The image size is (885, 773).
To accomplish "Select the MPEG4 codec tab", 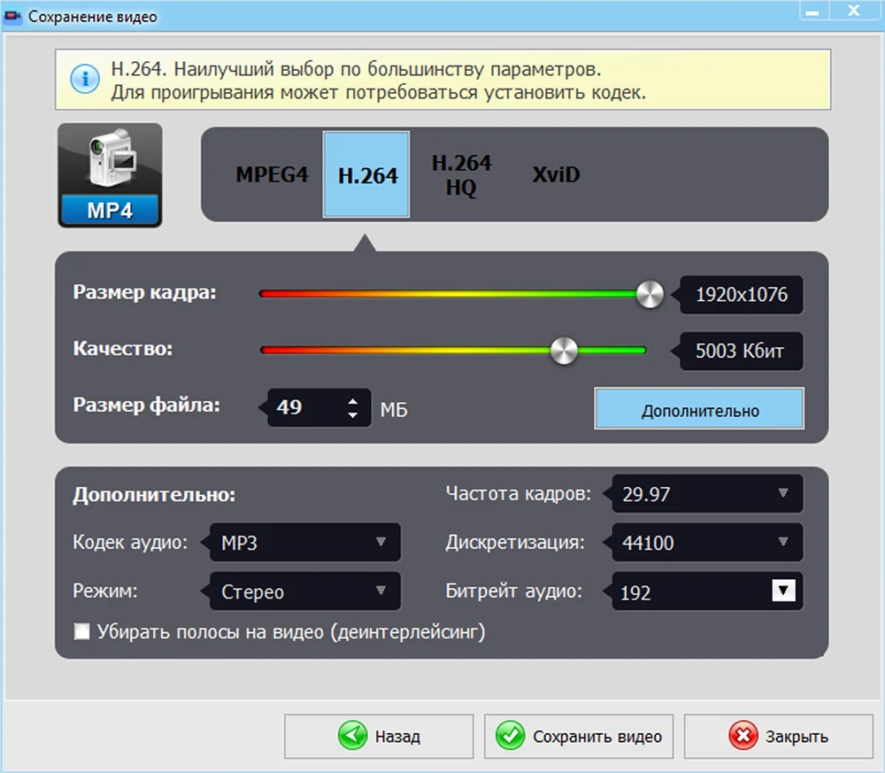I will (x=272, y=174).
